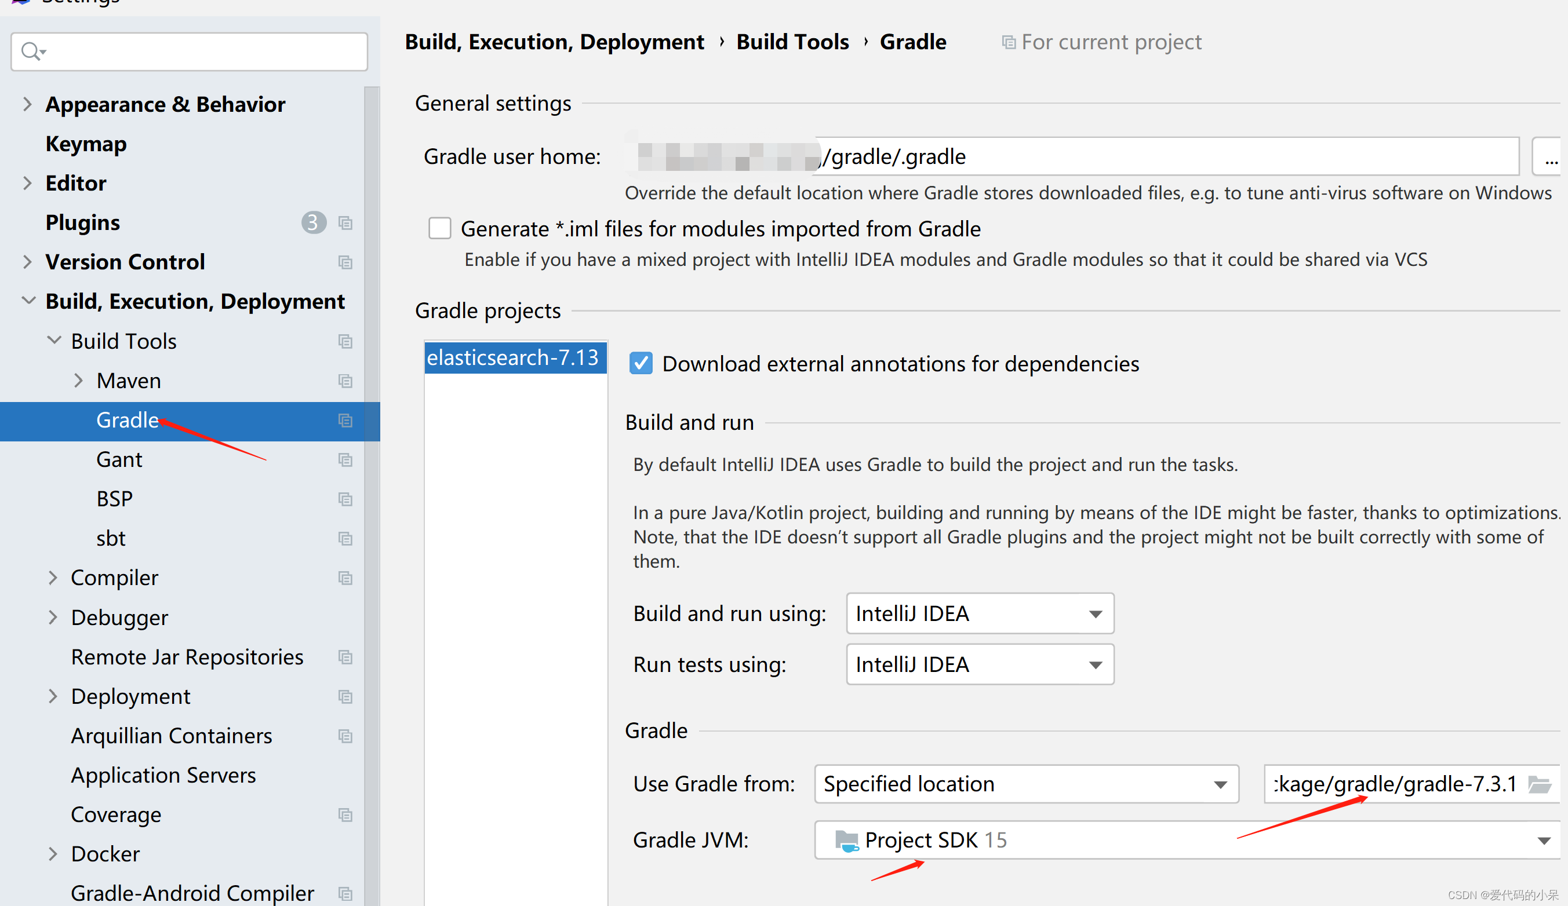The height and width of the screenshot is (906, 1568).
Task: Enable Generate *.iml files for modules checkbox
Action: [440, 229]
